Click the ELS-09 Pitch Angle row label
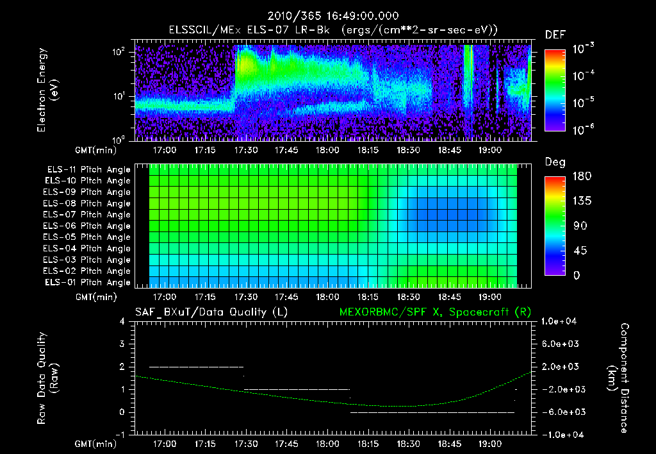The height and width of the screenshot is (454, 656). click(x=87, y=192)
